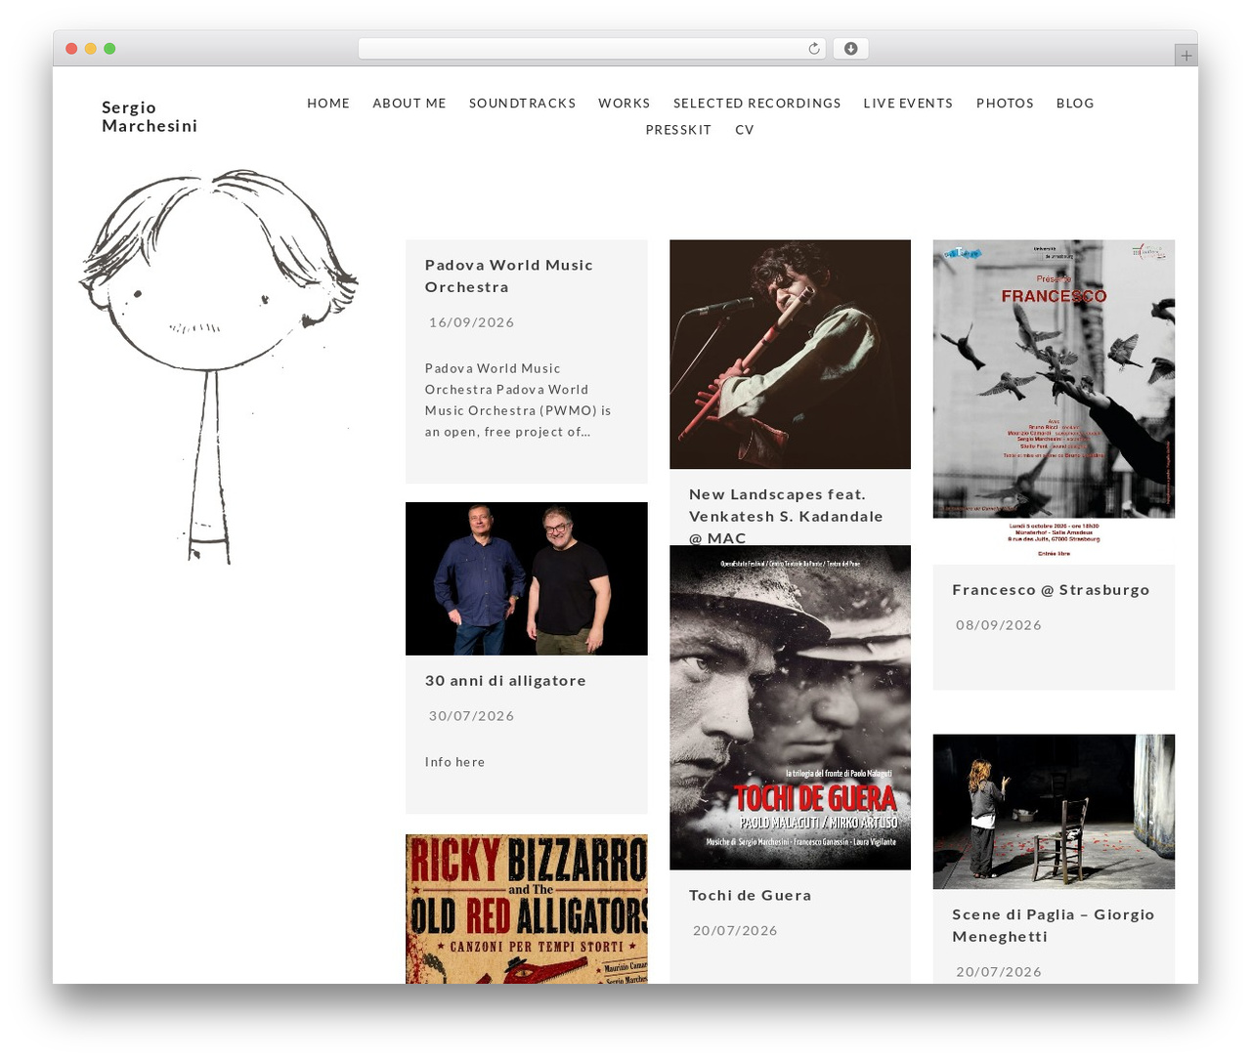Click the green fullscreen window dot
The width and height of the screenshot is (1251, 1059).
point(109,49)
